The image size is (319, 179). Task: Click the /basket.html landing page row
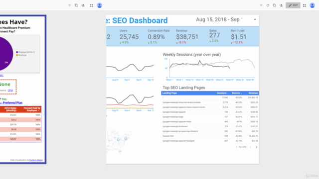(x=210, y=136)
